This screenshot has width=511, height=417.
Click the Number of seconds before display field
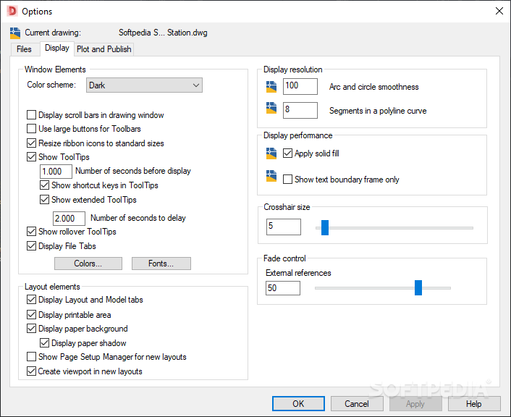56,172
